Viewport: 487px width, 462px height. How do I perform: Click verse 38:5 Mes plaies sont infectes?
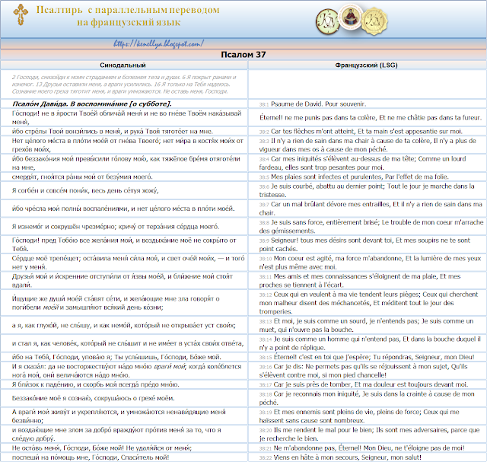pos(354,177)
